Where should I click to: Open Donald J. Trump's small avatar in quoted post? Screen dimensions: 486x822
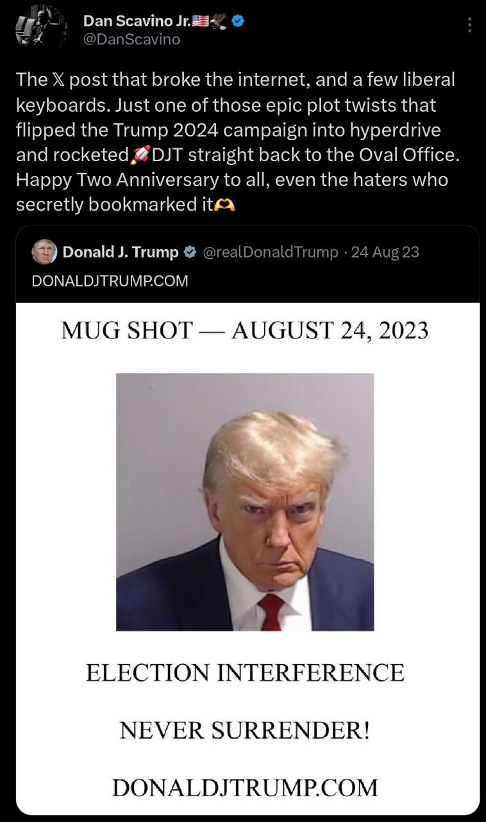[44, 252]
